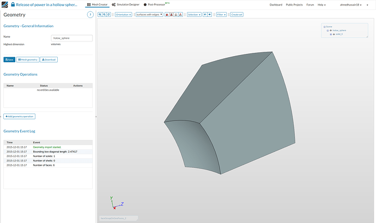Click the SimScale logo icon

(4, 4)
